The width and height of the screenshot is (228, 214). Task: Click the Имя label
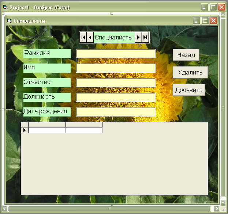point(47,68)
